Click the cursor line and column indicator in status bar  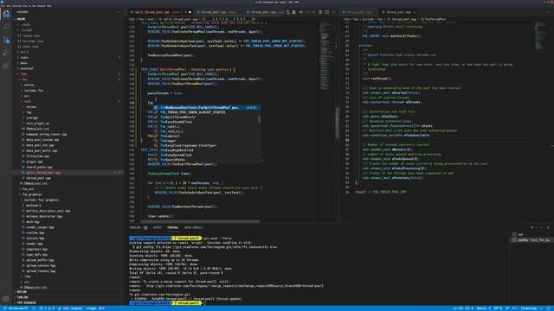pyautogui.click(x=463, y=308)
